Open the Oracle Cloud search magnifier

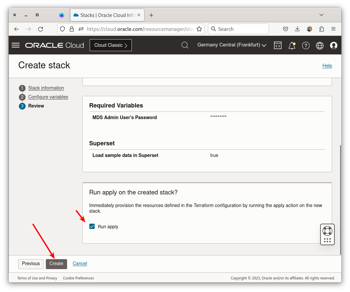tap(185, 45)
